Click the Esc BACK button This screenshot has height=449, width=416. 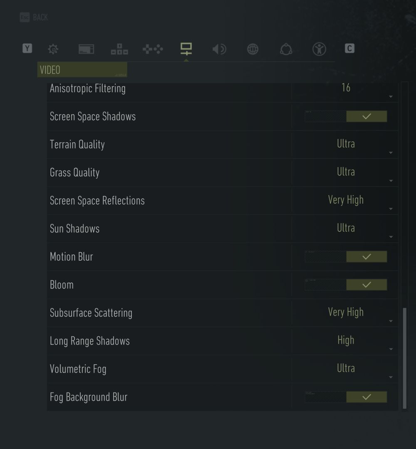click(x=34, y=17)
